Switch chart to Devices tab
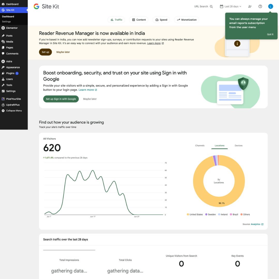 (x=239, y=145)
